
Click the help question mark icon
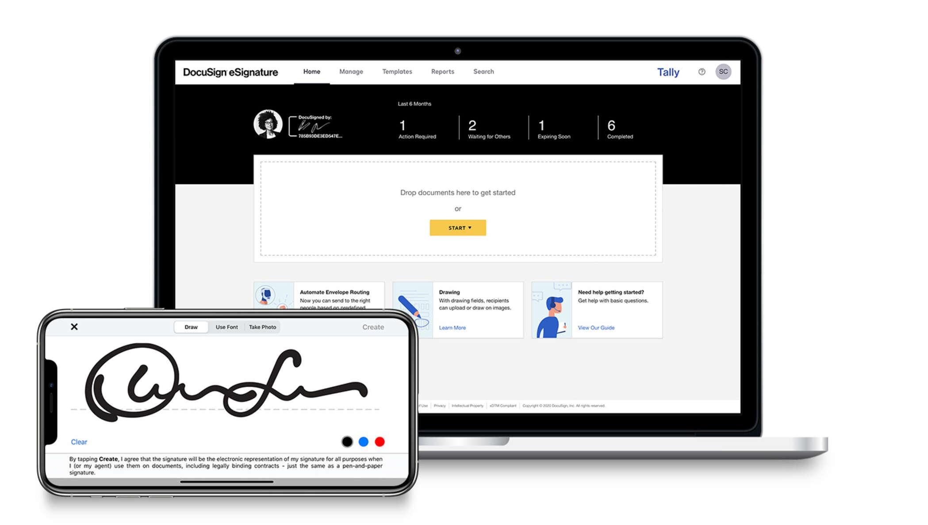click(x=702, y=71)
